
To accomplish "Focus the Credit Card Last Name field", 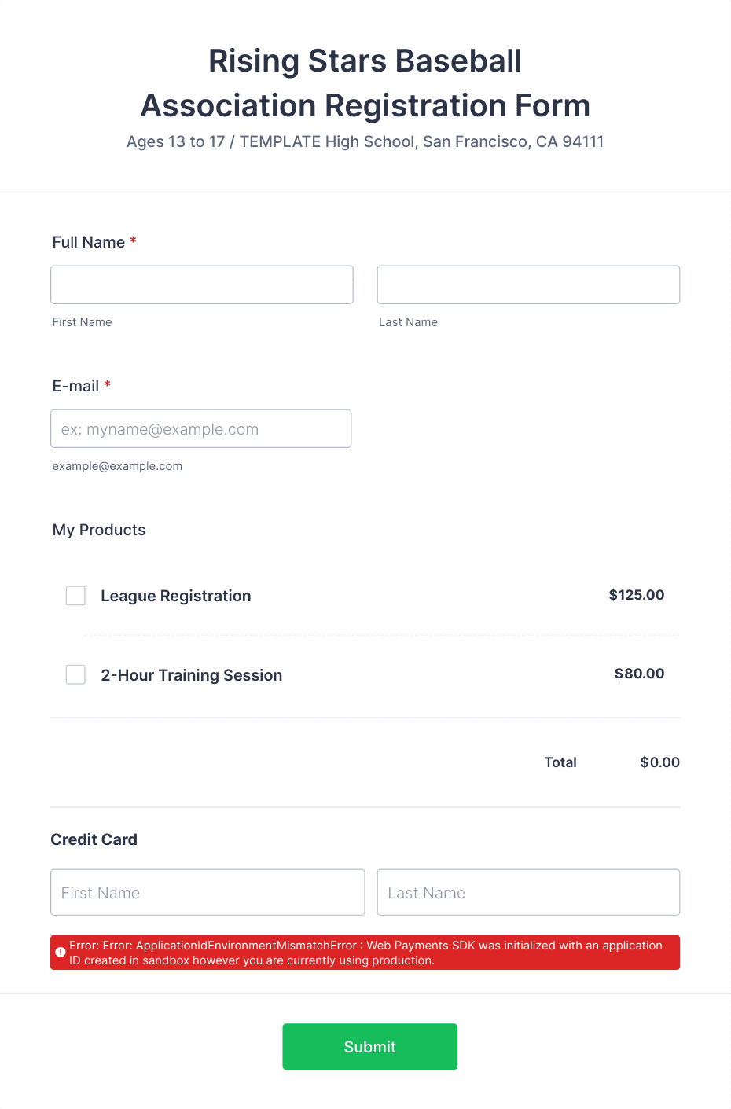I will tap(528, 892).
